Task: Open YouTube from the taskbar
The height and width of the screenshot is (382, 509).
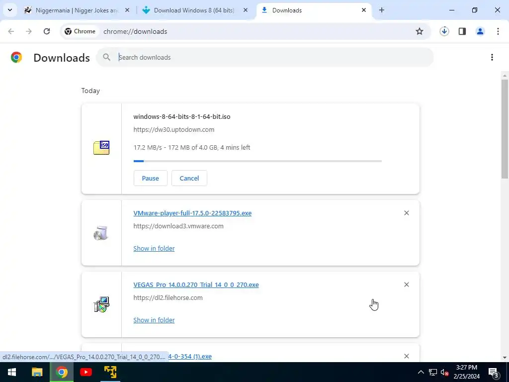Action: (x=85, y=372)
